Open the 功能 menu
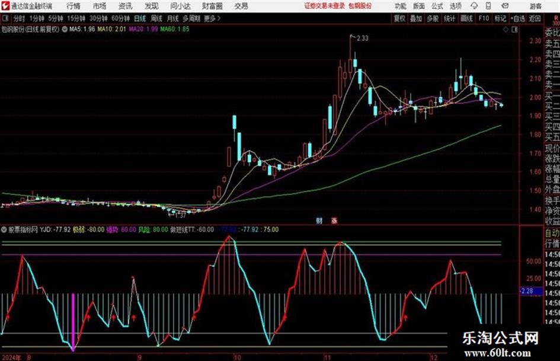 (401, 6)
